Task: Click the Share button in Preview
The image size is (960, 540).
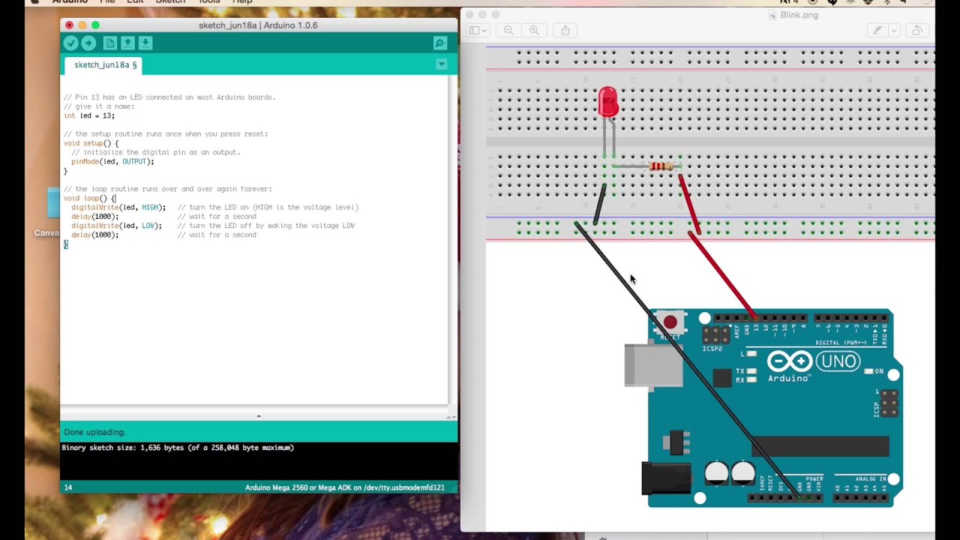Action: 565,31
